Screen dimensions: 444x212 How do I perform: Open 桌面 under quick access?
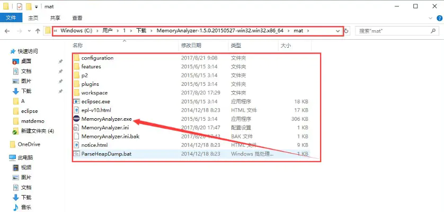pos(26,61)
